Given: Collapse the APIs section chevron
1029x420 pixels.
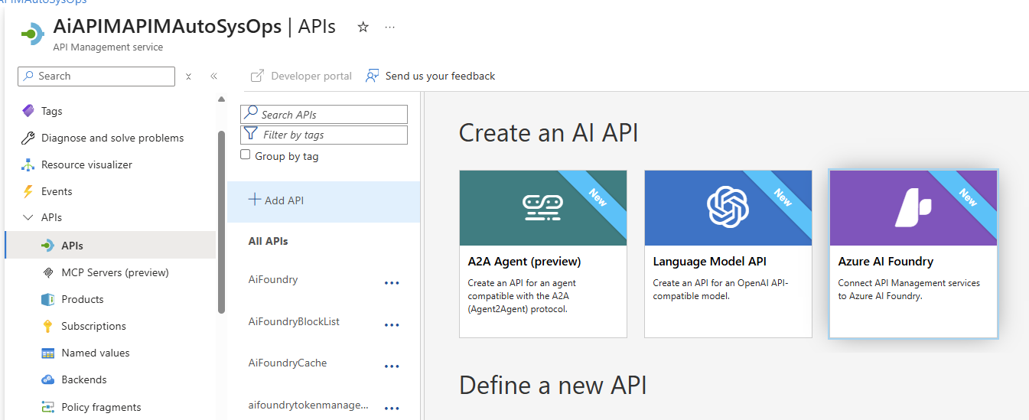Looking at the screenshot, I should click(x=28, y=218).
